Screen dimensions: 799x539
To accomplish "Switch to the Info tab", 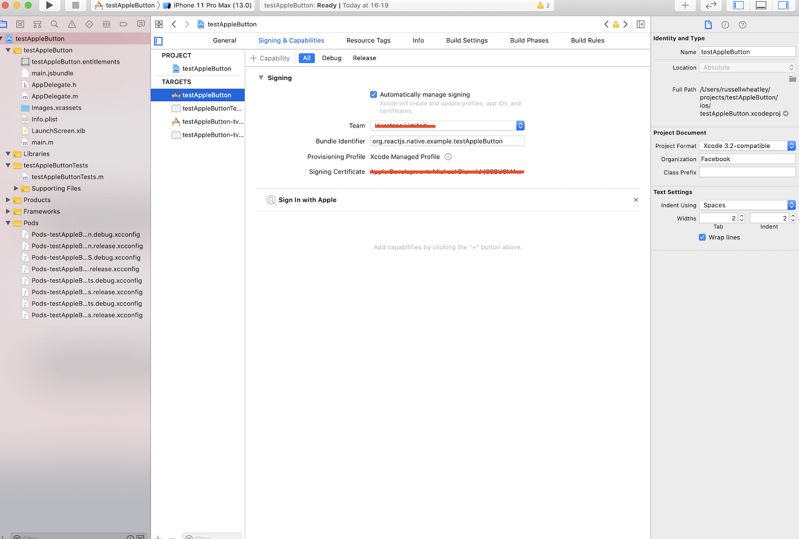I will point(418,41).
